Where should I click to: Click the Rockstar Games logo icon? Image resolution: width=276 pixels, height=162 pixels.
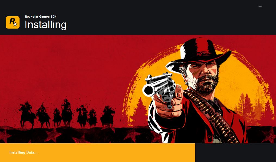[13, 22]
